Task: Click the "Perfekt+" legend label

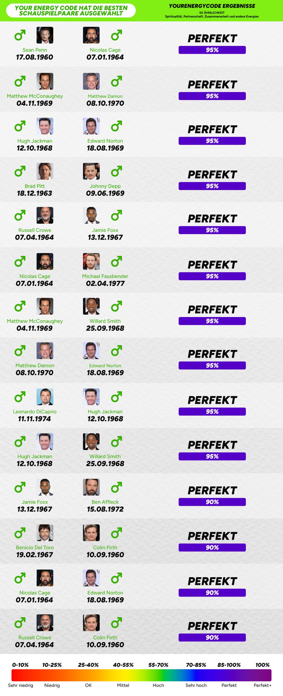Action: tap(262, 685)
